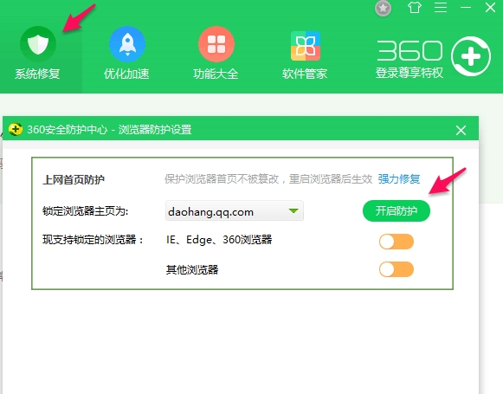Click the 其他浏览器 text
503x394 pixels.
tap(192, 269)
